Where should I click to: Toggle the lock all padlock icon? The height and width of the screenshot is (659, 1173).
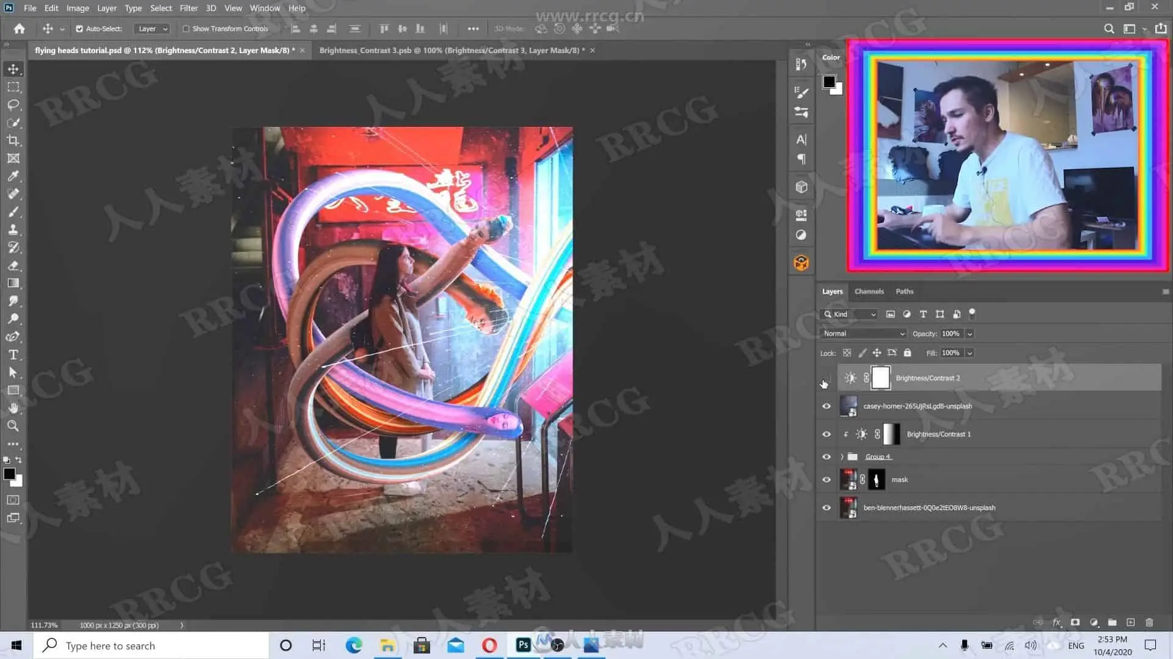click(x=908, y=353)
